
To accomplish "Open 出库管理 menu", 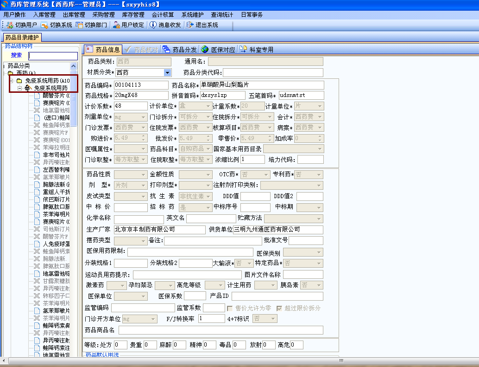I will click(x=74, y=15).
